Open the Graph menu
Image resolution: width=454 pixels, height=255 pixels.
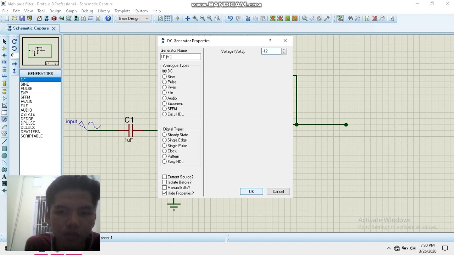(71, 11)
